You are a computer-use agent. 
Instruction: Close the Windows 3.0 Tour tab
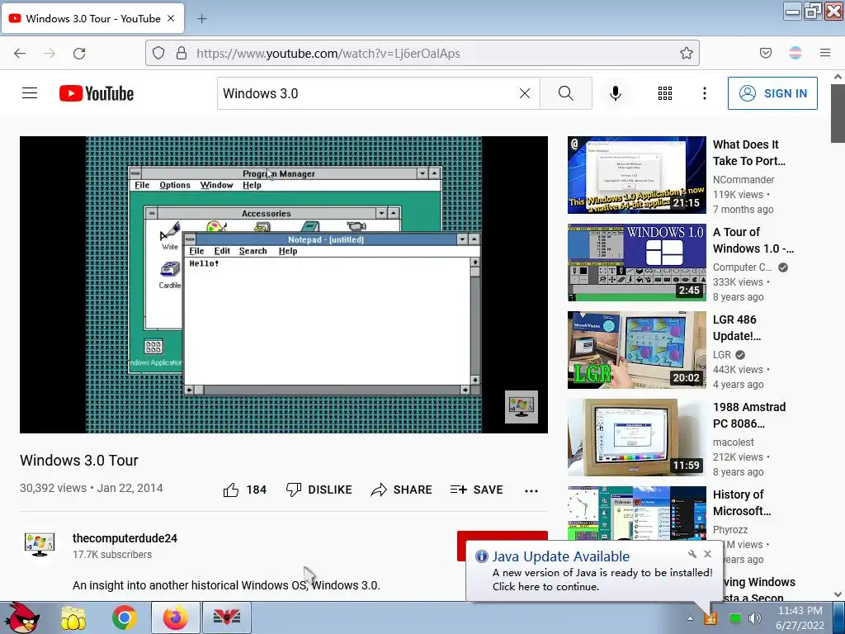[x=171, y=18]
